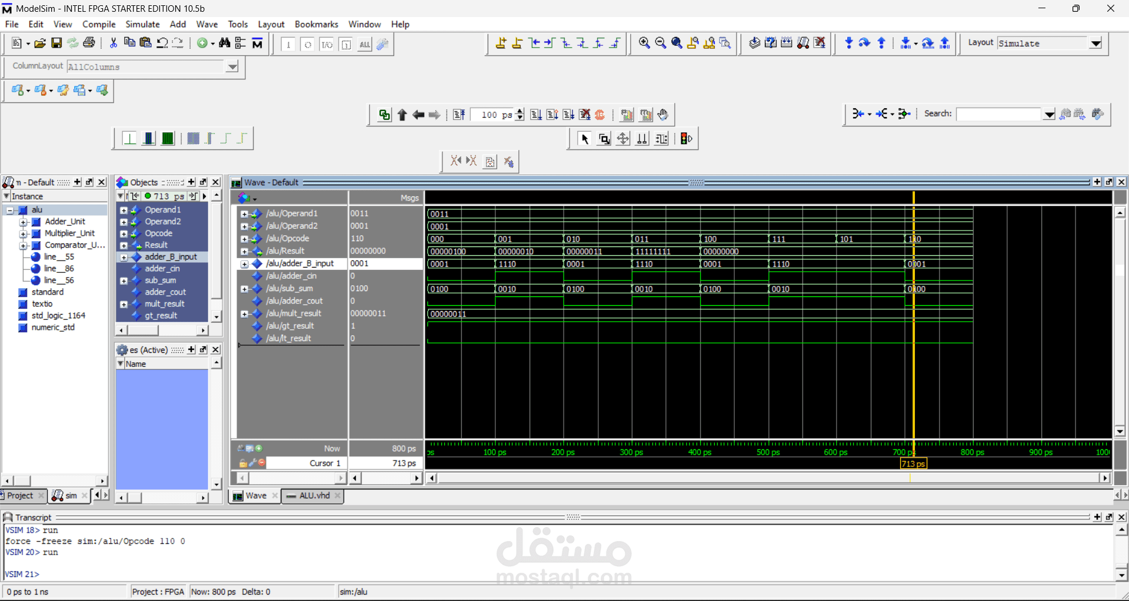Viewport: 1129px width, 601px height.
Task: Click the Insert Cursor toolbar icon
Action: pyautogui.click(x=501, y=43)
